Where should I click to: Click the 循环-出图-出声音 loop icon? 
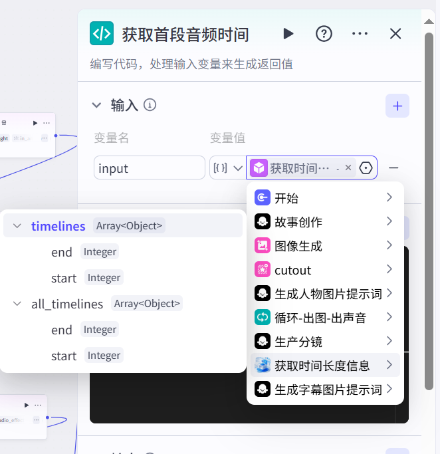(263, 317)
